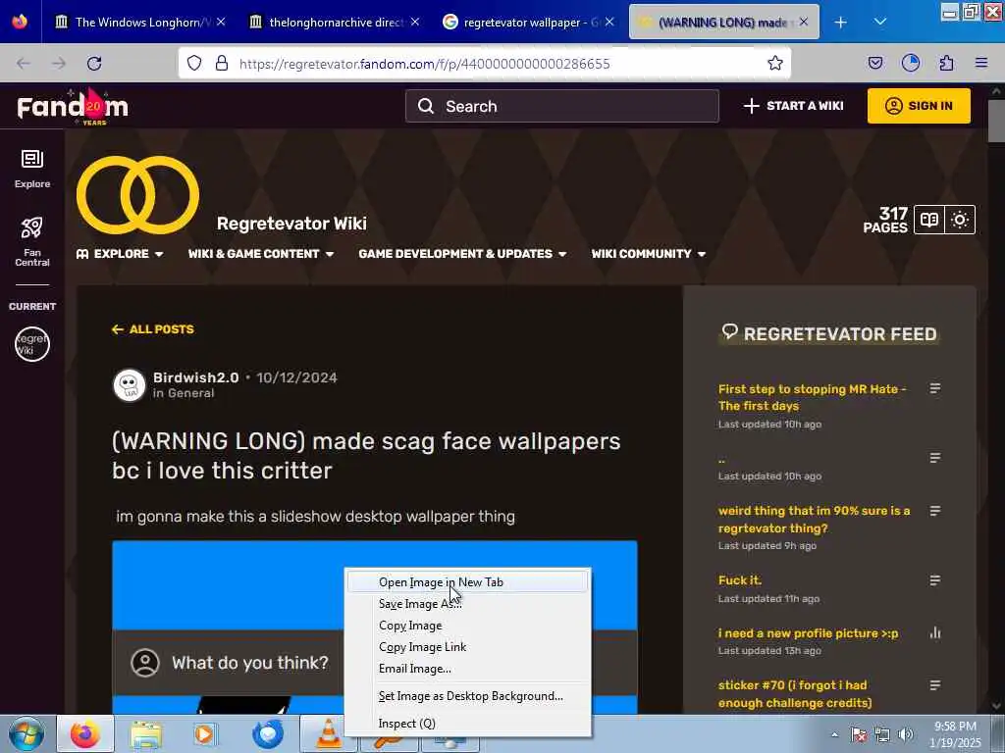Click the icon beside weird thing post
Viewport: 1005px width, 753px height.
tap(935, 511)
